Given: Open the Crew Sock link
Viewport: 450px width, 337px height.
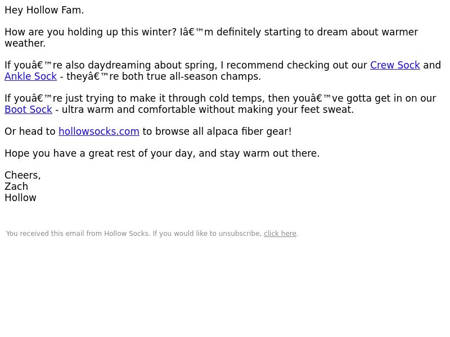Looking at the screenshot, I should point(395,65).
